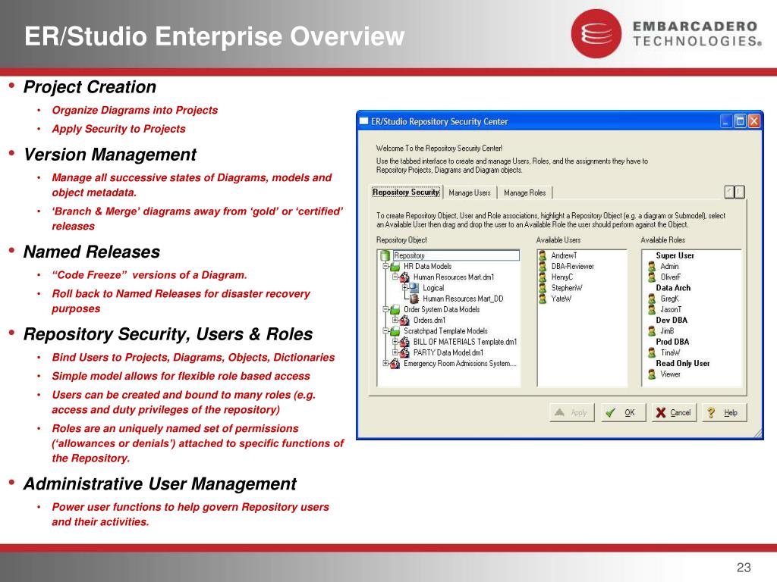Image resolution: width=777 pixels, height=582 pixels.
Task: Click the user icon next to Admin role member
Action: tap(652, 266)
